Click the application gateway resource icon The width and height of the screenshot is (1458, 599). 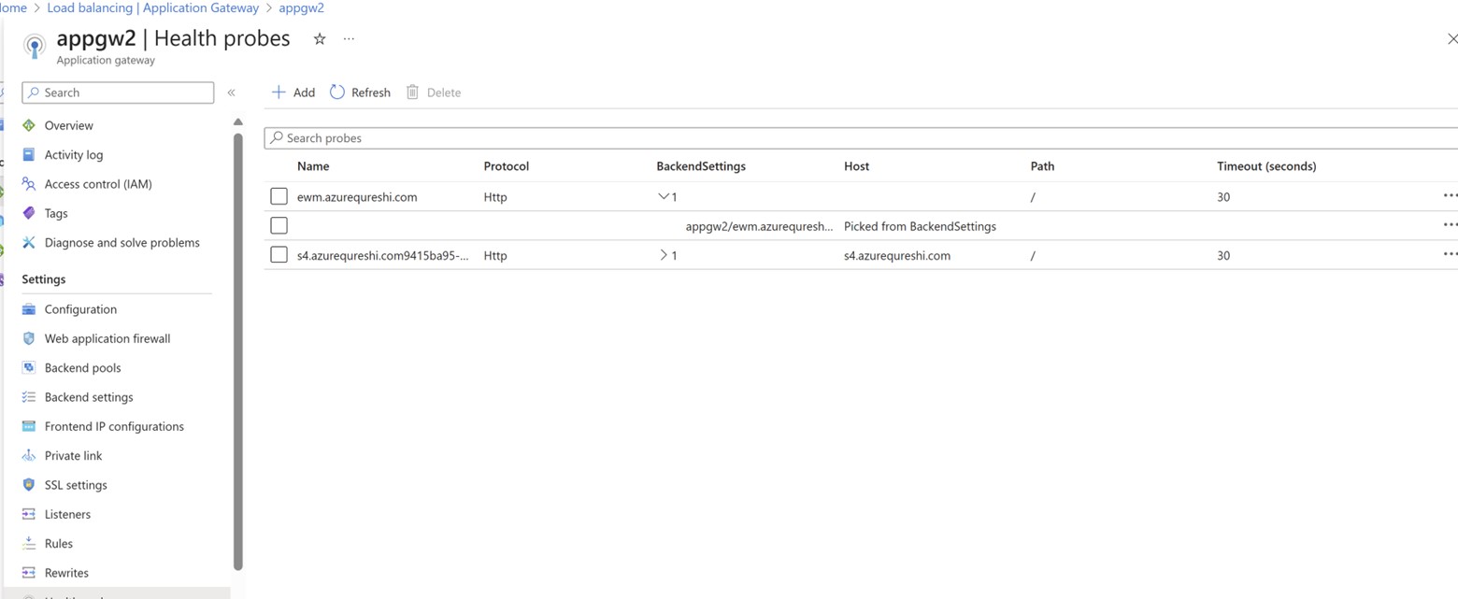35,45
